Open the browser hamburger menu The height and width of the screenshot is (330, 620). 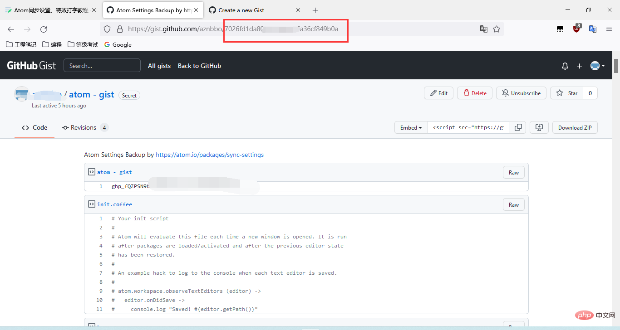[x=609, y=29]
